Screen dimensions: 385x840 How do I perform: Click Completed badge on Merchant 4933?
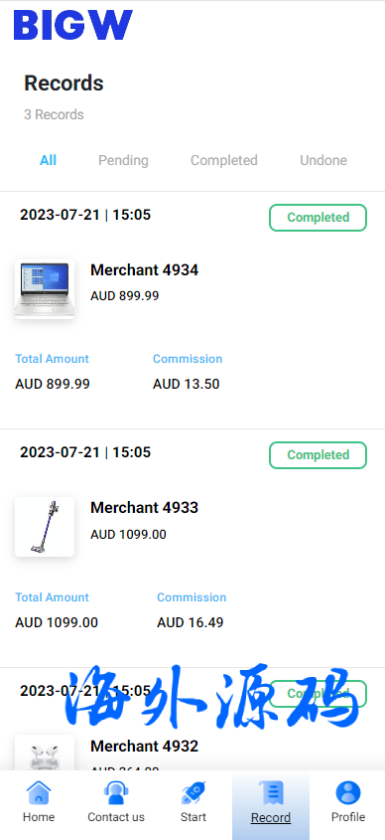coord(318,455)
